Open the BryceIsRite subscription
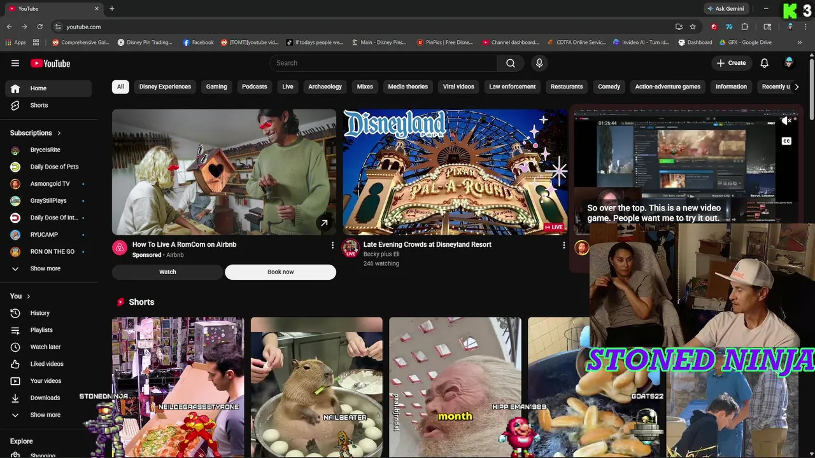This screenshot has height=458, width=815. point(48,149)
